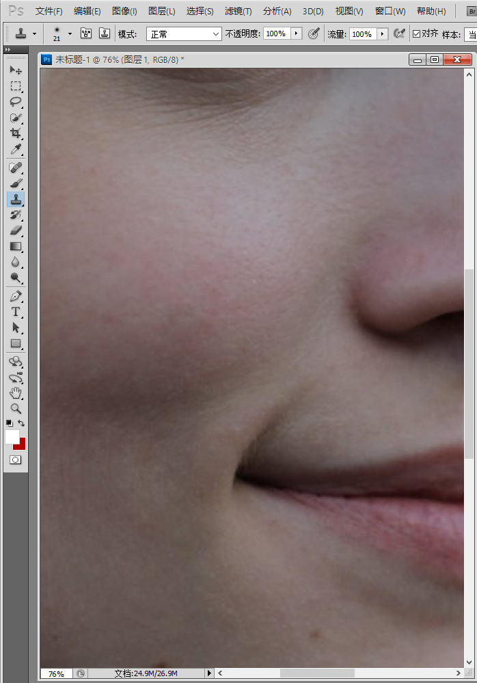This screenshot has height=683, width=477.
Task: Select the Eraser tool
Action: pyautogui.click(x=16, y=230)
